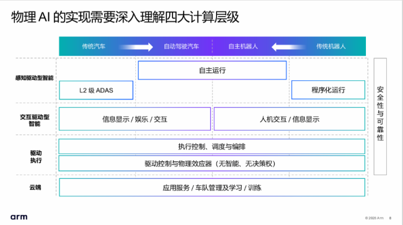Select the 传统汽车 header label
This screenshot has height=225, width=403.
point(93,47)
